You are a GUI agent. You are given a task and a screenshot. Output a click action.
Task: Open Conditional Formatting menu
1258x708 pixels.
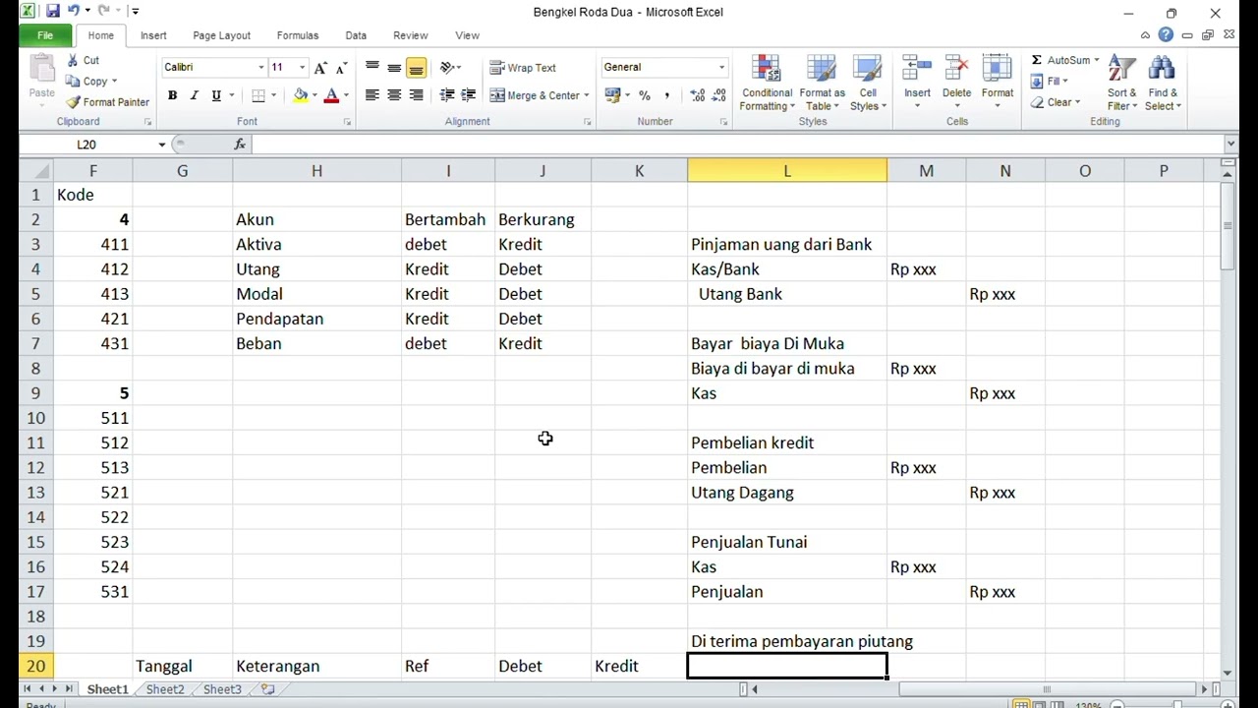766,83
